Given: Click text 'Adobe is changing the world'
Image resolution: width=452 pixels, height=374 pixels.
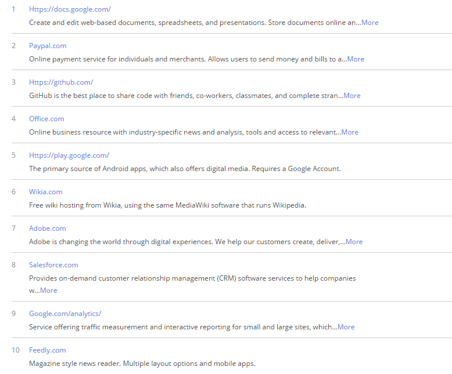Looking at the screenshot, I should click(x=74, y=242).
